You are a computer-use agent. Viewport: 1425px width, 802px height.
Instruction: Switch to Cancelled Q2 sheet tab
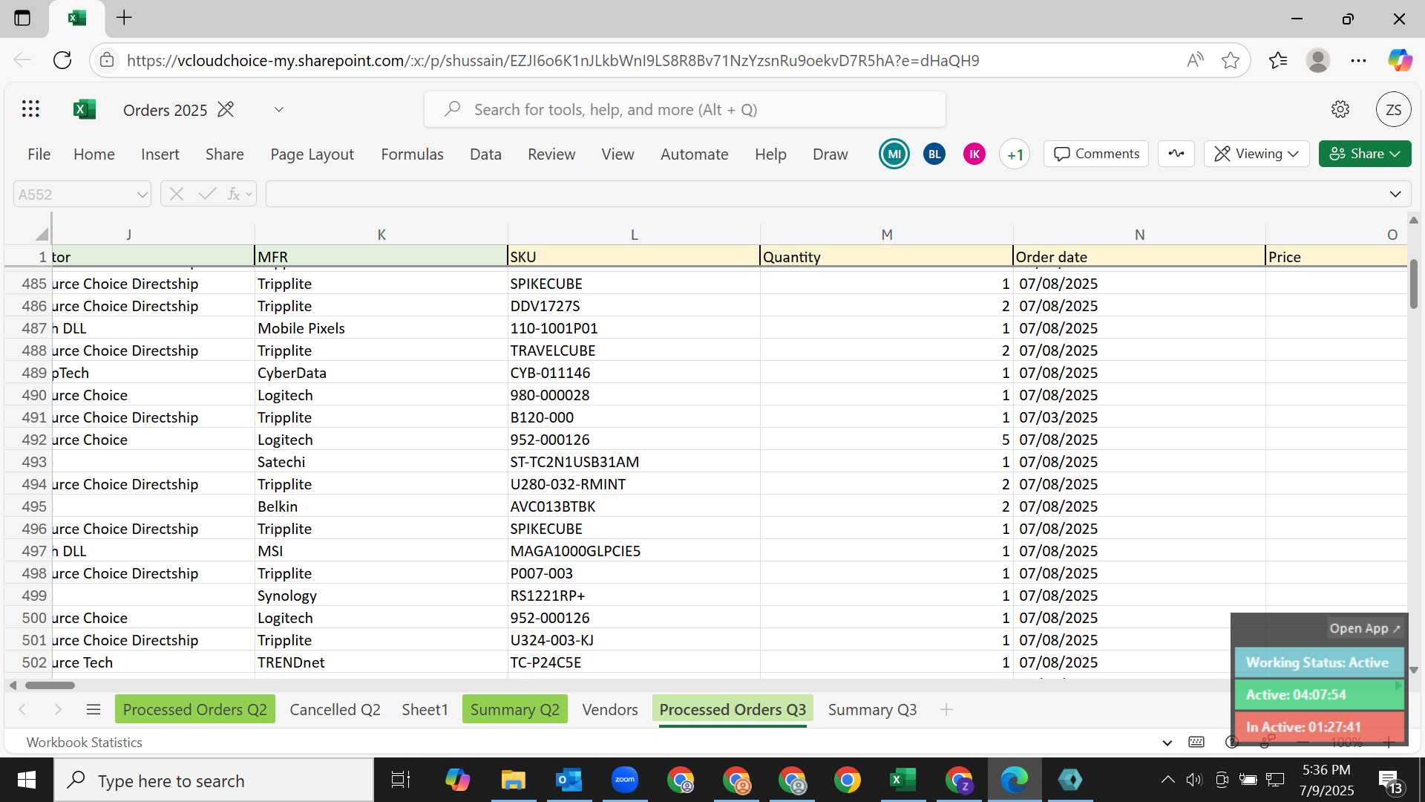(x=335, y=709)
